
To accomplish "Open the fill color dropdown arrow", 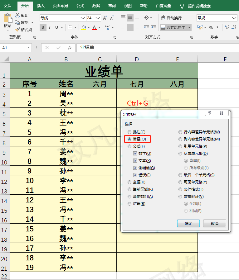I will click(89, 27).
